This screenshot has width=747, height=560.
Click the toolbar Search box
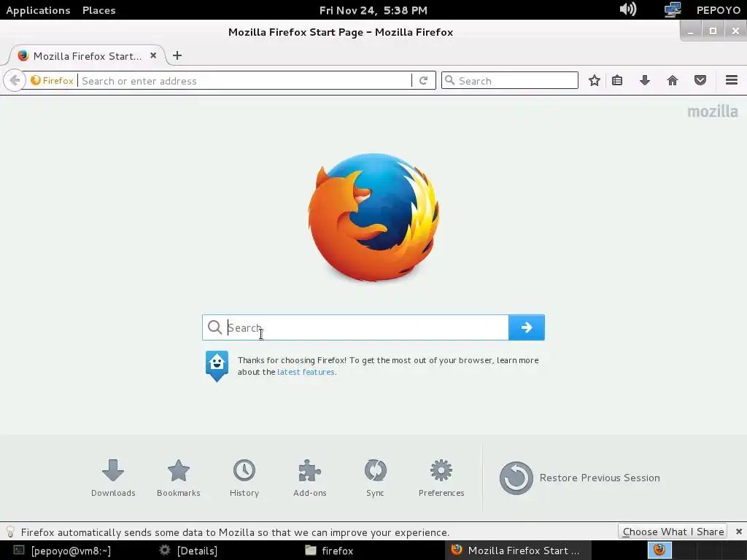(x=510, y=80)
